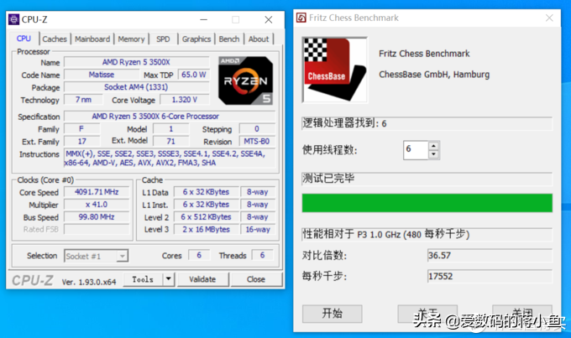Click the 关闭 close button in Fritz
The image size is (571, 338).
pos(522,314)
